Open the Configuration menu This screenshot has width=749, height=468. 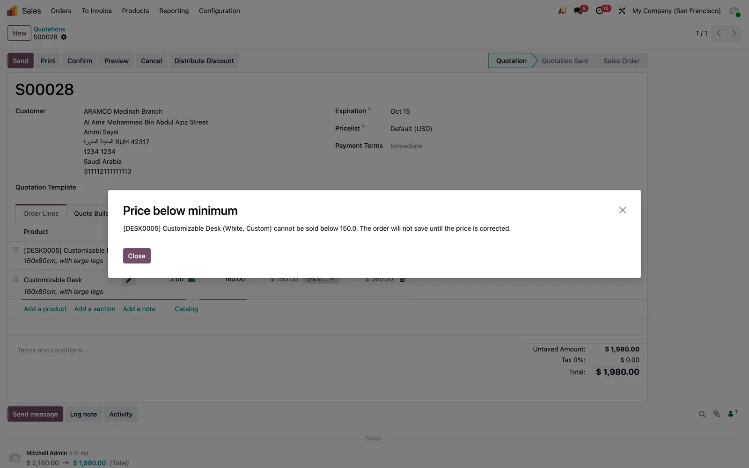219,11
